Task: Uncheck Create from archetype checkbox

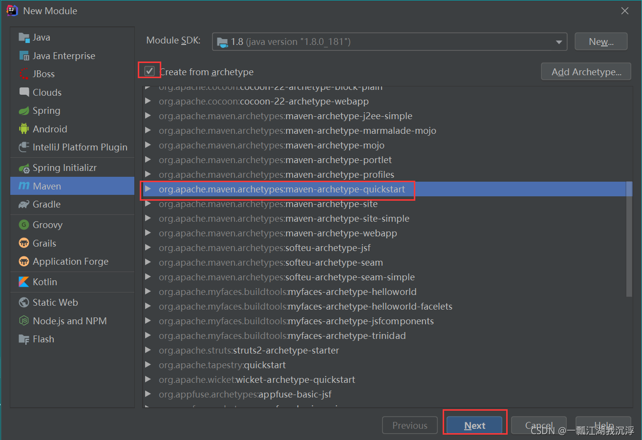Action: [x=150, y=72]
